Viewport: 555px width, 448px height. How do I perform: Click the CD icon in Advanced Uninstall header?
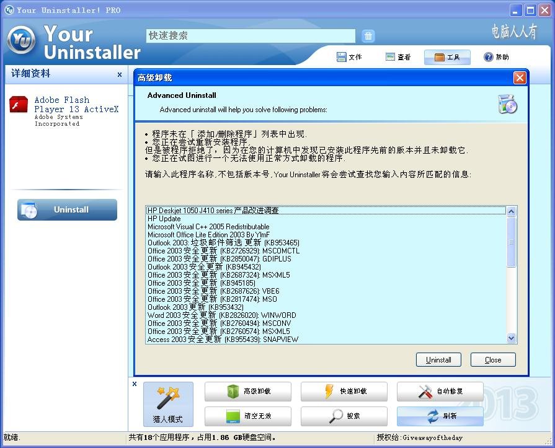coord(507,105)
